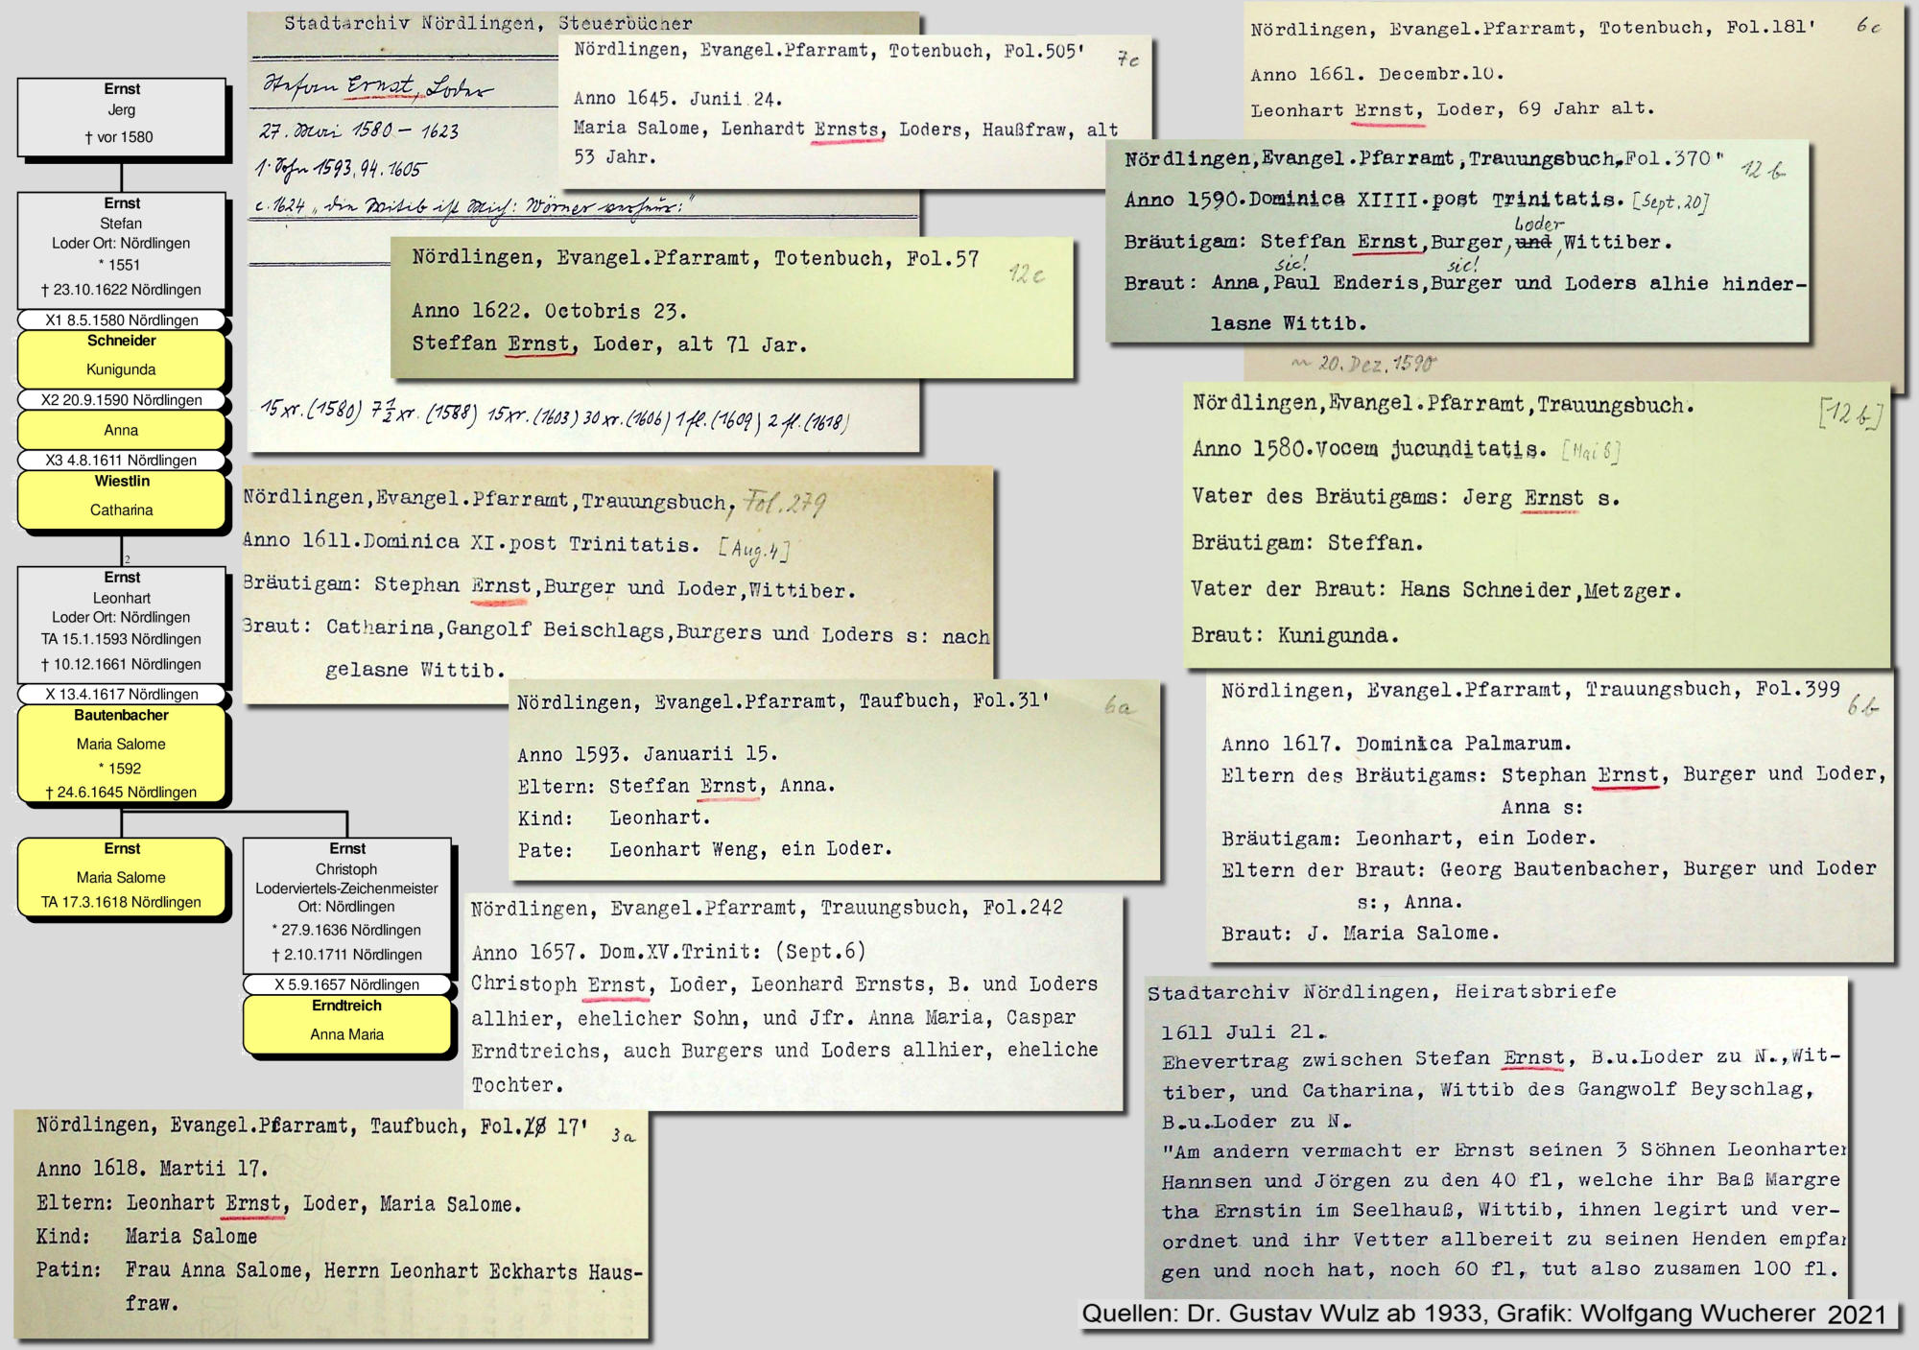
Task: Click the X 5.9.1657 marriage label
Action: click(x=347, y=984)
